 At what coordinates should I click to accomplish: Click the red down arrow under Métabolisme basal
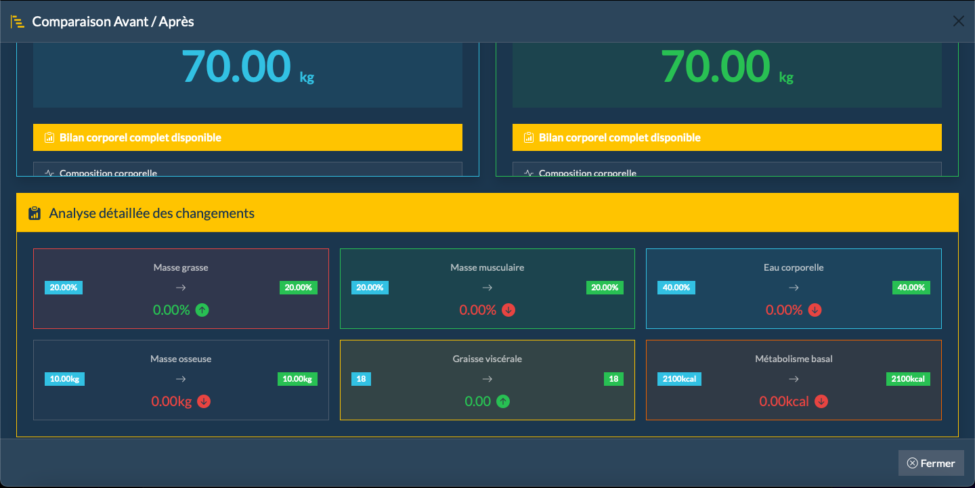pos(821,401)
